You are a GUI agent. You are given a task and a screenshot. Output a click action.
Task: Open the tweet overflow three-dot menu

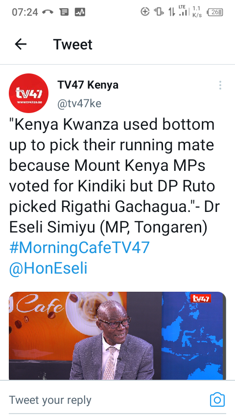click(220, 85)
